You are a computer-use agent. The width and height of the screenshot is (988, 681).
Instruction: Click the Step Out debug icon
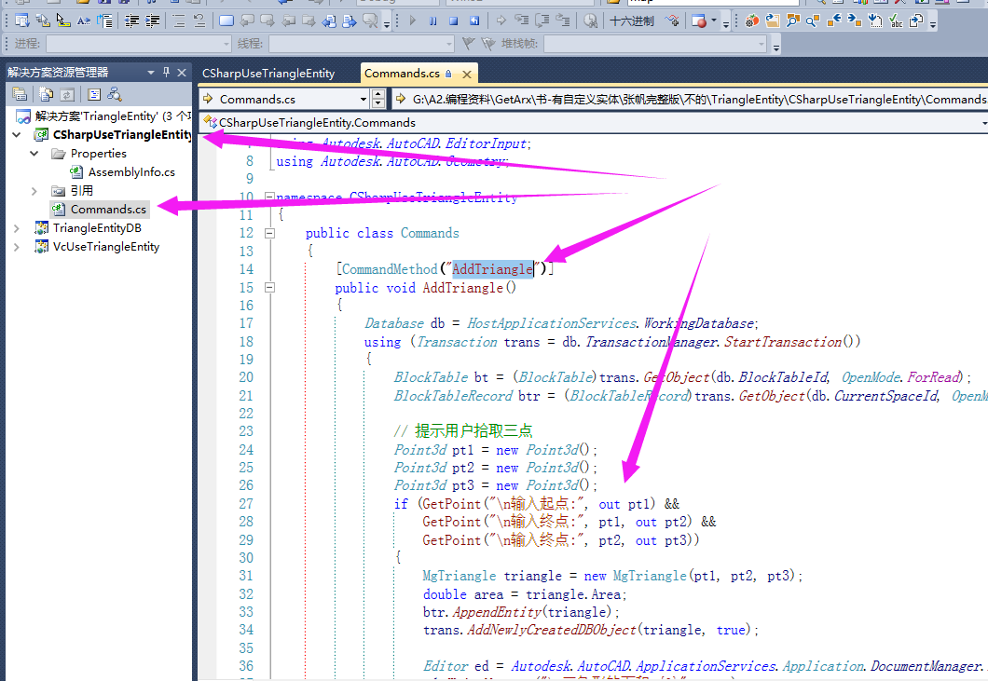(563, 20)
